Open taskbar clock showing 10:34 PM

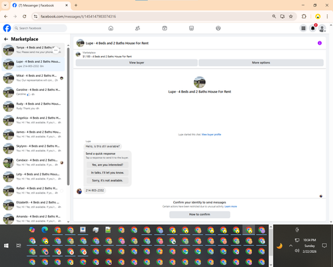coord(310,246)
